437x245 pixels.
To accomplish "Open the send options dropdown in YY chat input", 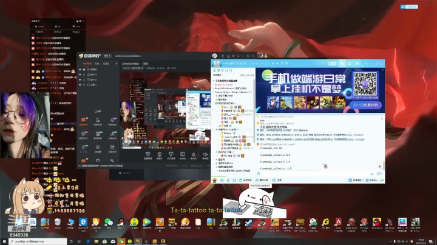I will (382, 173).
